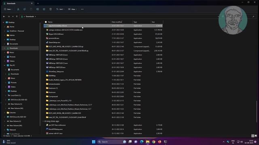This screenshot has width=259, height=145.
Task: Open the Sort dropdown
Action: click(x=60, y=9)
